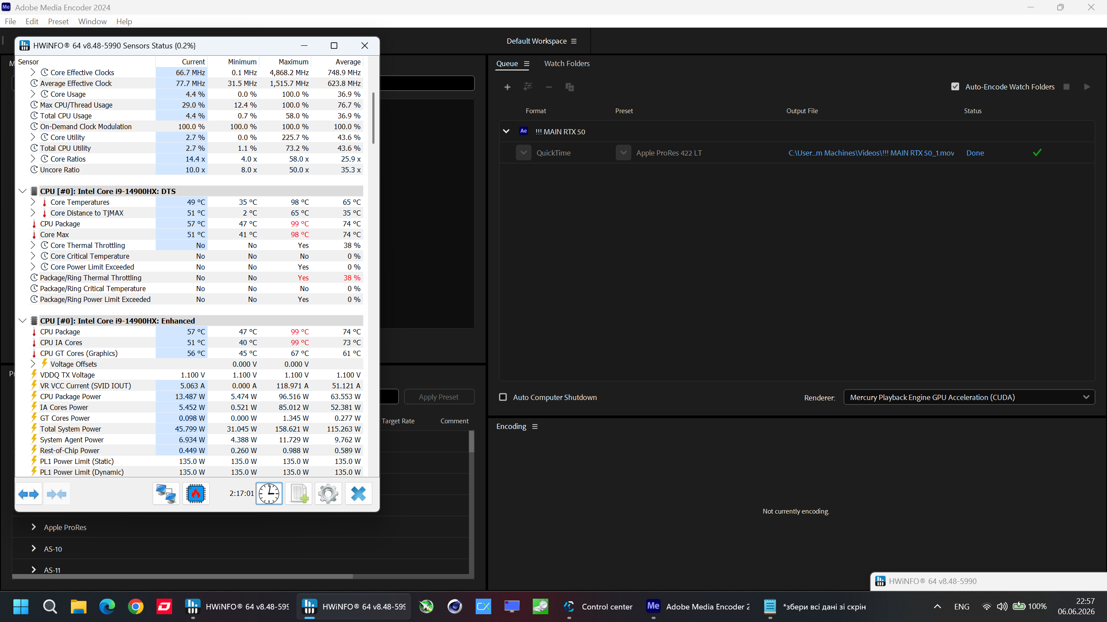The image size is (1107, 622).
Task: Collapse the CPU [#0] i9-14900HX: DTS section
Action: tap(22, 191)
